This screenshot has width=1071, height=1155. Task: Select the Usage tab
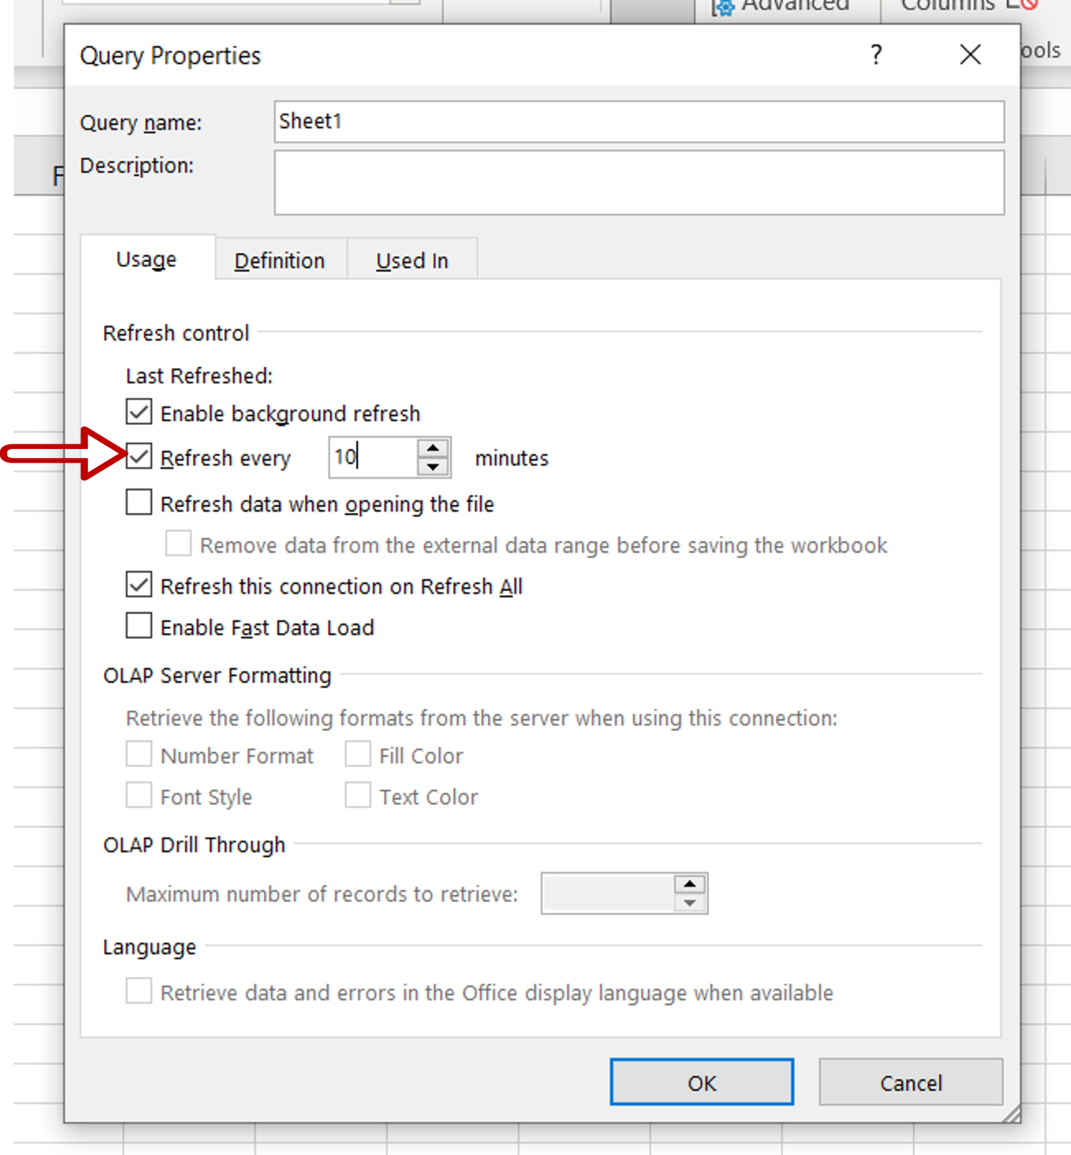(147, 259)
